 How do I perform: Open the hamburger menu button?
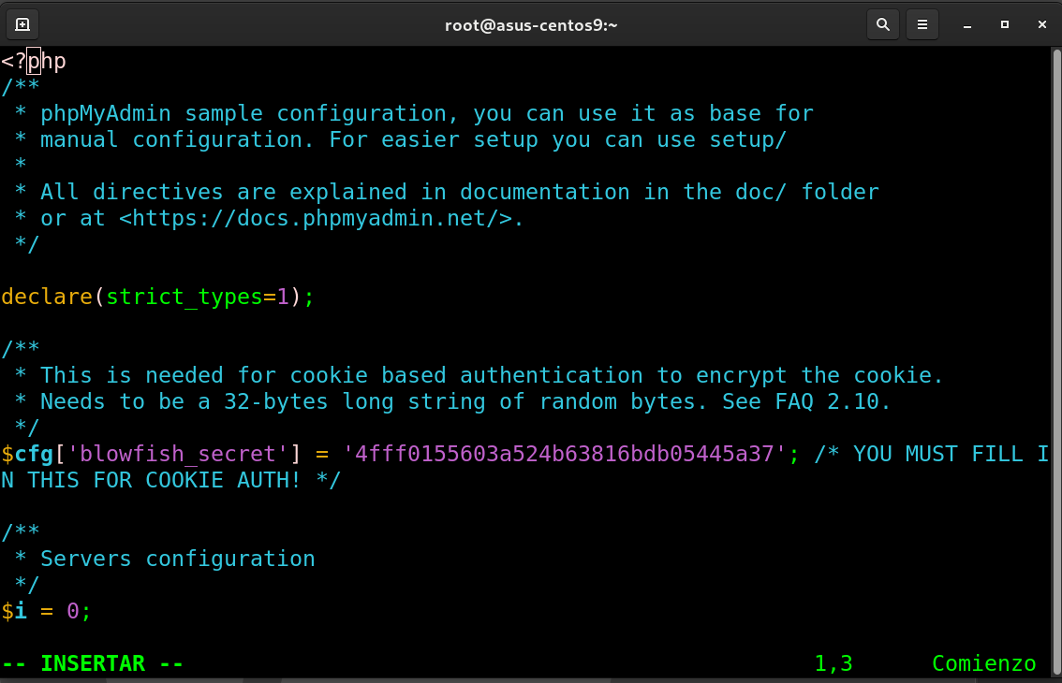[x=922, y=24]
